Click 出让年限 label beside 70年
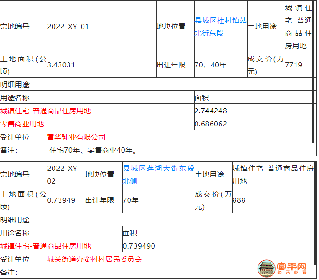The width and height of the screenshot is (319, 280). pyautogui.click(x=99, y=200)
